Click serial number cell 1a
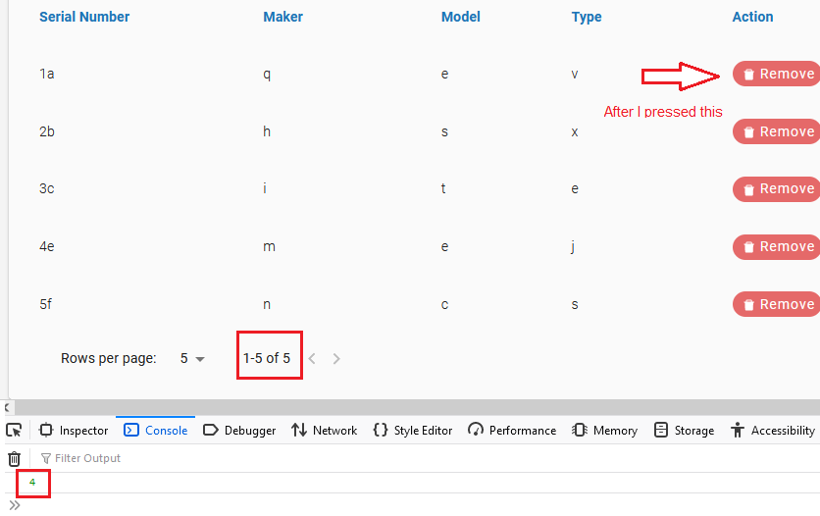The width and height of the screenshot is (820, 516). pos(46,74)
